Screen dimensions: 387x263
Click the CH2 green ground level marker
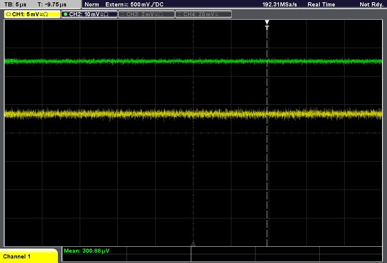click(x=9, y=61)
